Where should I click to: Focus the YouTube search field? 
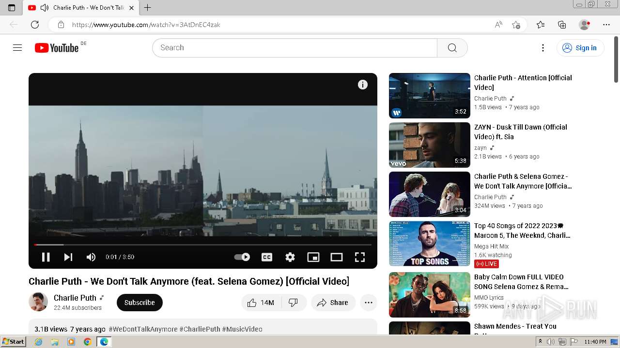[x=294, y=47]
